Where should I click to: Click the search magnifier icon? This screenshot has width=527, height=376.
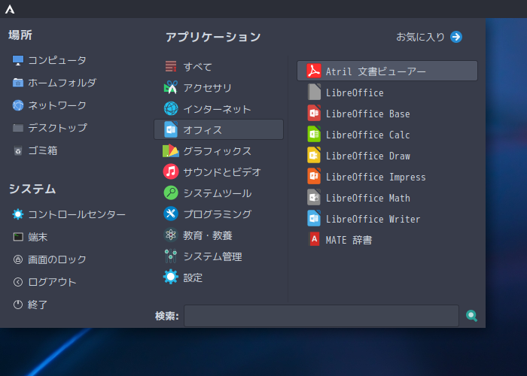coord(471,316)
